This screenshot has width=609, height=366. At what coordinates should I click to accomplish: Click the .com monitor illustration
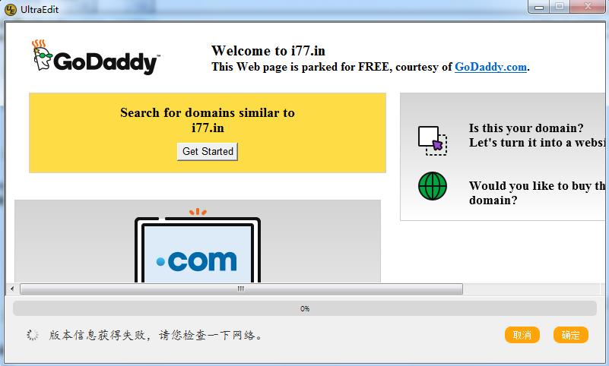(198, 245)
